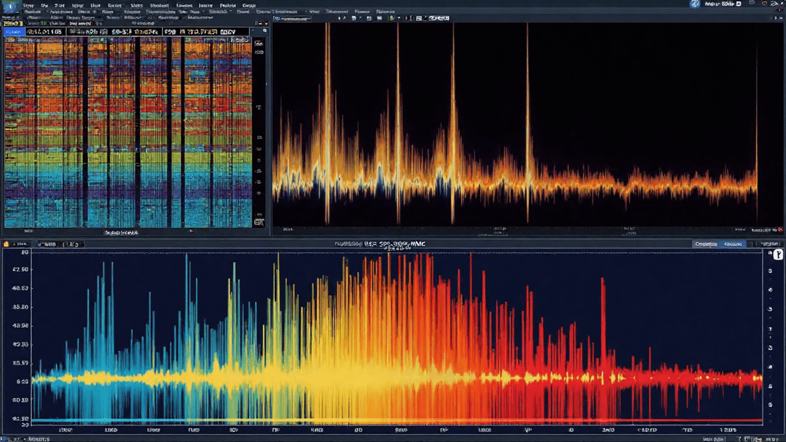Toggle the blue highlighted button above the spectrogram
786x442 pixels.
(x=14, y=31)
